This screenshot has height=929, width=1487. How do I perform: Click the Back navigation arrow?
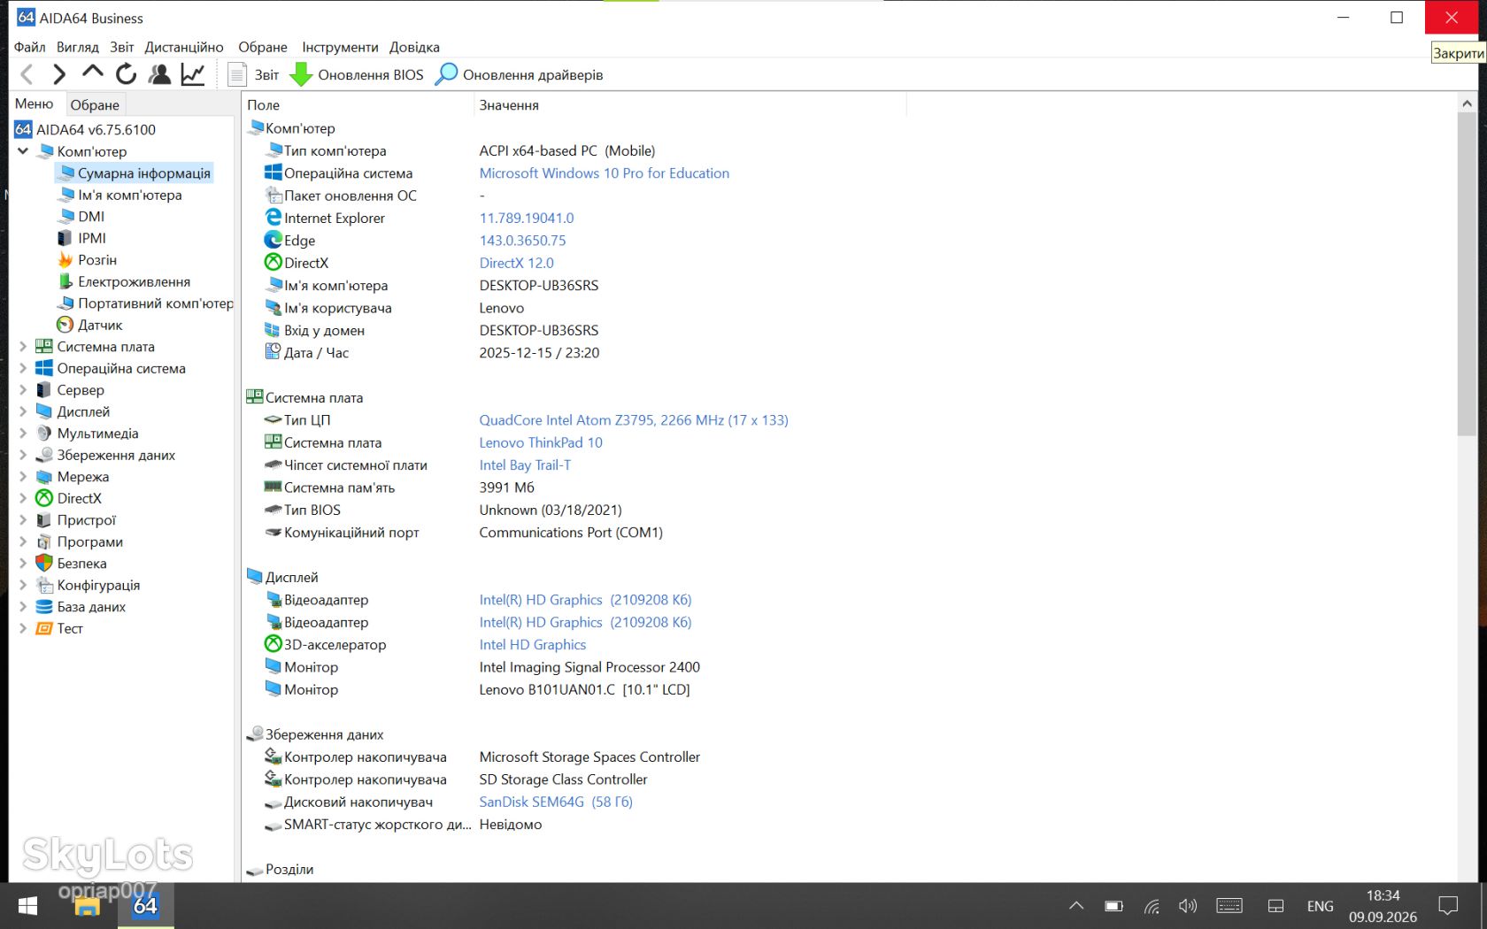coord(27,74)
